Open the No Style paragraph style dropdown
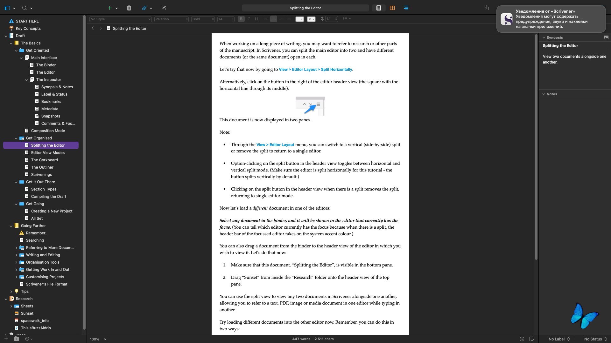Viewport: 611px width, 343px height. (x=120, y=19)
